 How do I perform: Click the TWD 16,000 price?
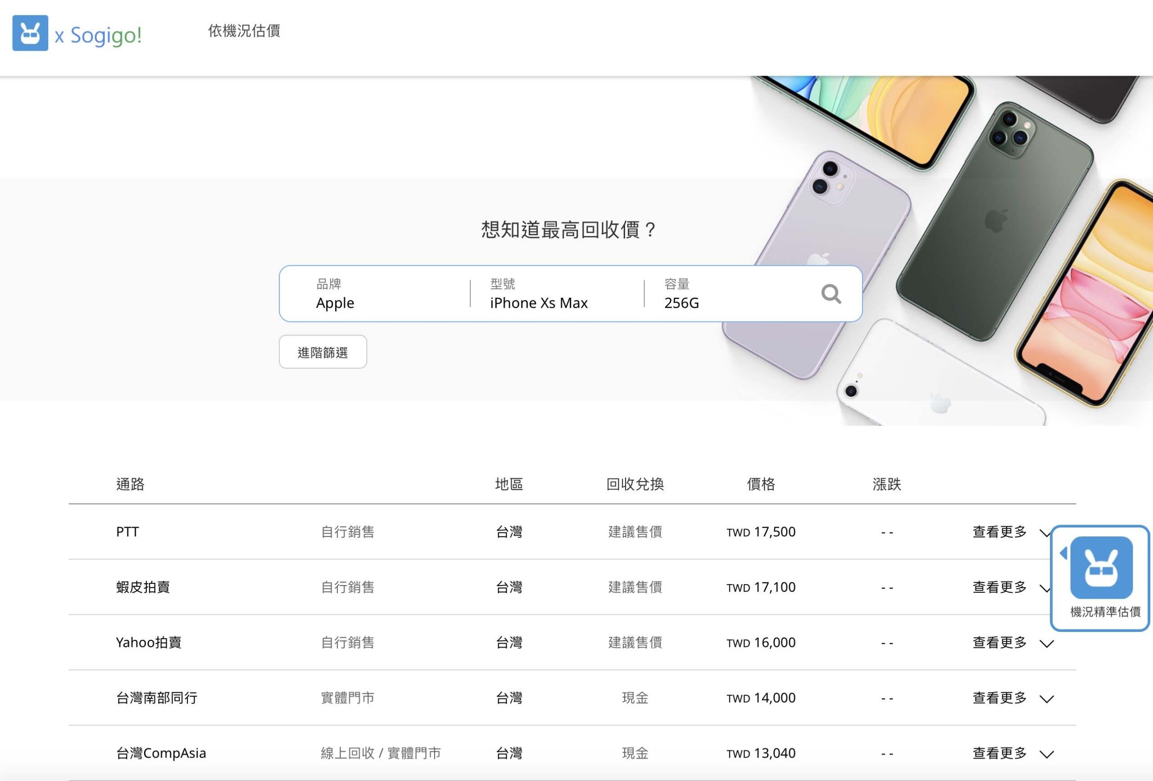coord(761,643)
